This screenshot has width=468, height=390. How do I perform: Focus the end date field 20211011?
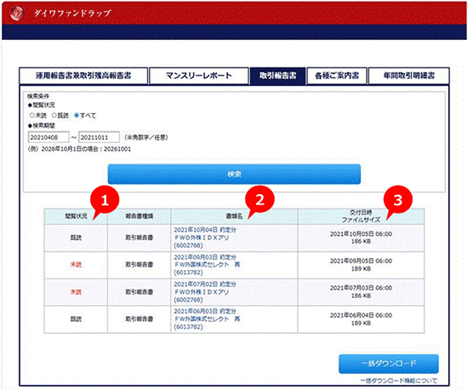coord(99,137)
